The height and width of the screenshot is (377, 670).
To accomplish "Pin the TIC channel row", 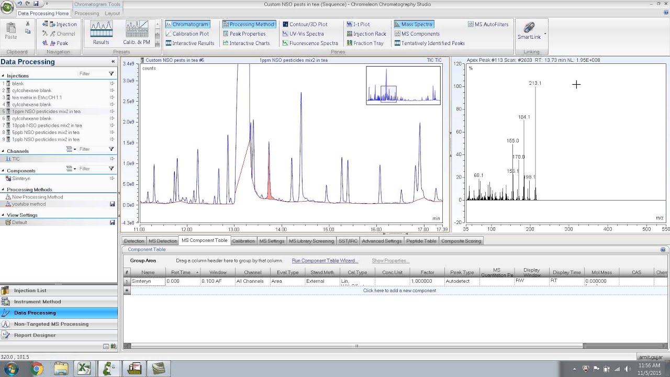I will pyautogui.click(x=112, y=159).
